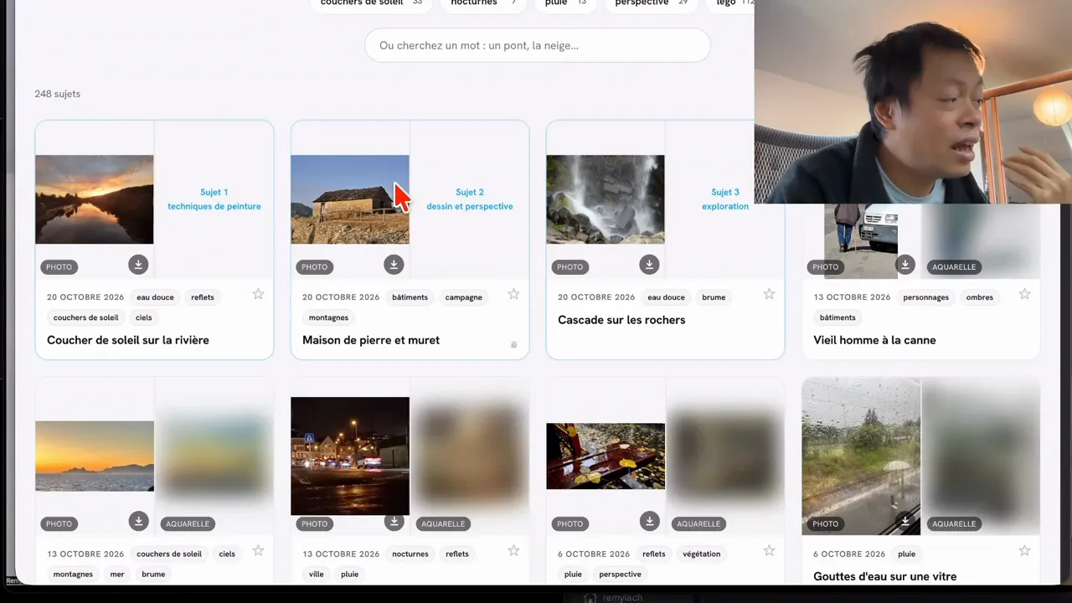Favorite Gouttes d'eau sur une vitre
The height and width of the screenshot is (603, 1072).
coord(1024,550)
